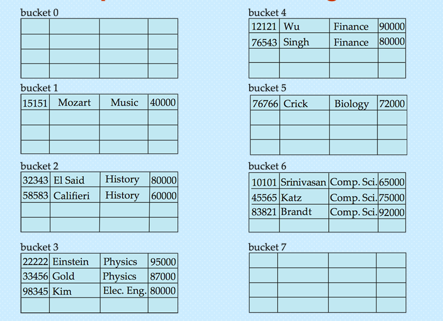Select the Brandt name cell
Image resolution: width=443 pixels, height=321 pixels.
(296, 212)
